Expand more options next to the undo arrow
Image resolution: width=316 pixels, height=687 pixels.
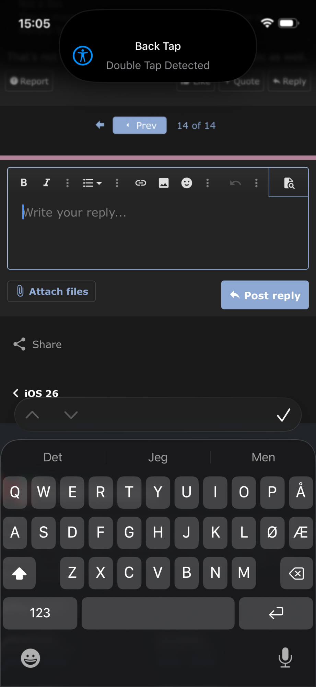[x=256, y=183]
